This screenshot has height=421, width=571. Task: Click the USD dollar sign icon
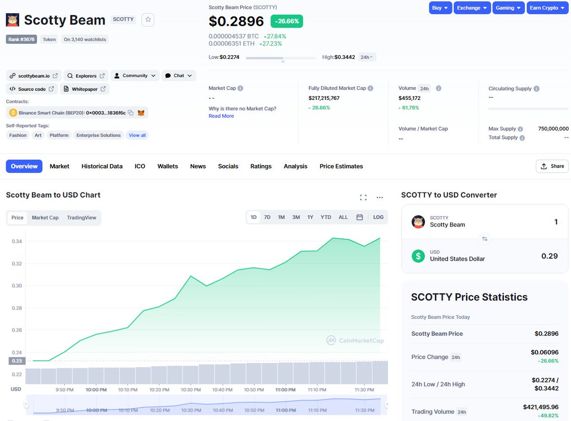(x=418, y=256)
